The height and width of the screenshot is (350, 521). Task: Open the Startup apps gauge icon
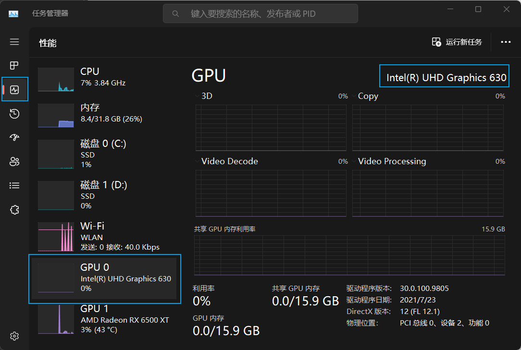(x=14, y=137)
